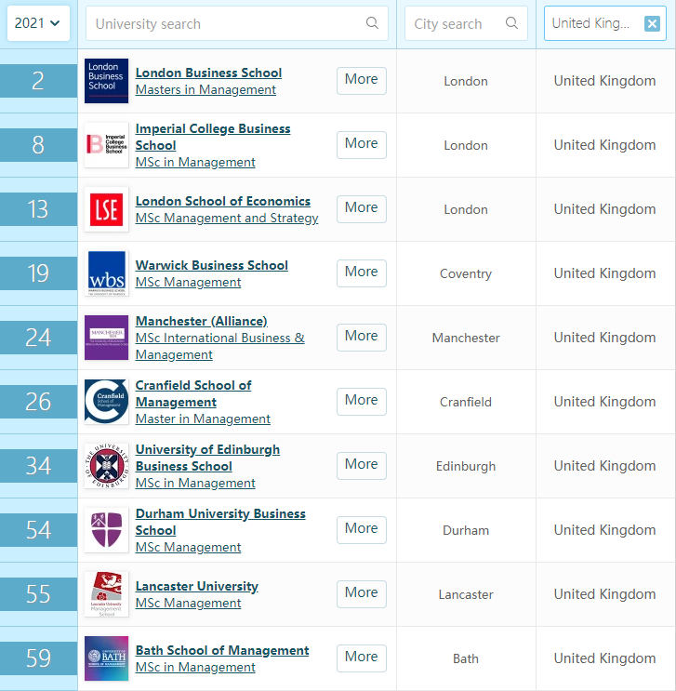The image size is (676, 691).
Task: Click the Warwick Business School wbs logo
Action: pos(106,273)
